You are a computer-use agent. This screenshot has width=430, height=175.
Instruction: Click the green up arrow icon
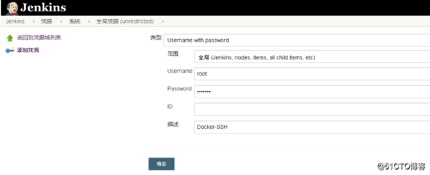(x=10, y=38)
